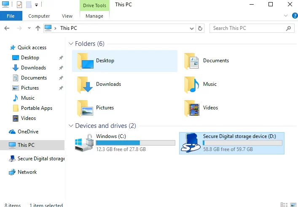
Task: Select the Music folder icon
Action: pyautogui.click(x=191, y=85)
